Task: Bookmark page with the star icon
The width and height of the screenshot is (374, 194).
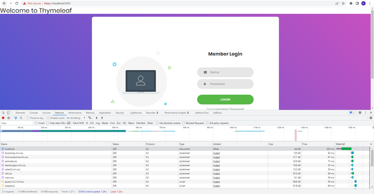Action: tap(343, 3)
